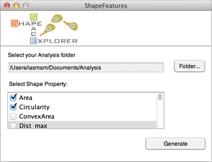
Task: Click the green S tile in logo
Action: 34,17
